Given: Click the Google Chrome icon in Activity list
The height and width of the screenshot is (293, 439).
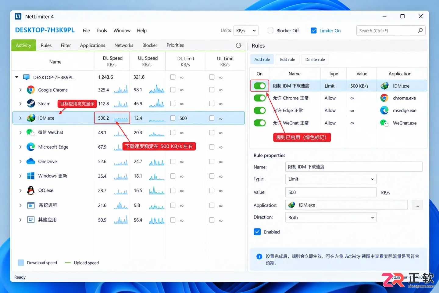Looking at the screenshot, I should pos(31,90).
